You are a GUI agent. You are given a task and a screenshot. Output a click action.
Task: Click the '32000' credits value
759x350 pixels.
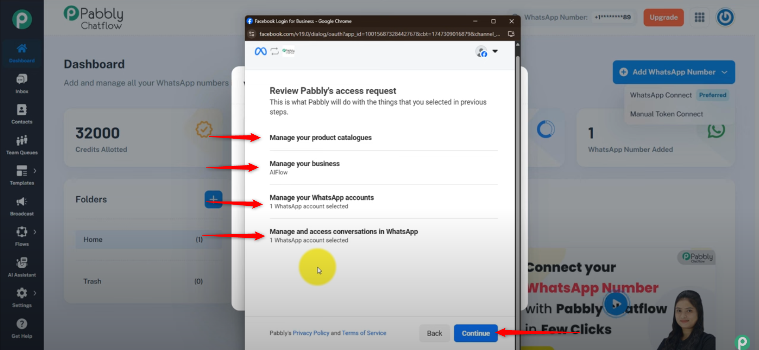click(x=97, y=133)
